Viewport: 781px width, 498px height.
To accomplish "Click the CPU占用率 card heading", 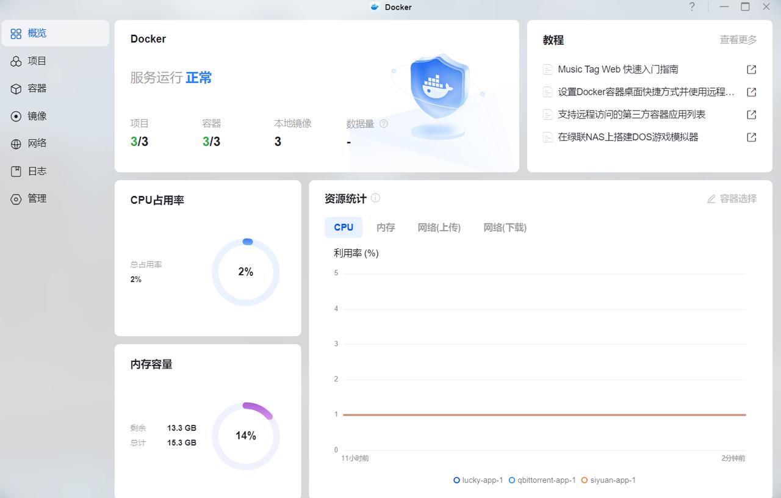I will click(x=157, y=200).
